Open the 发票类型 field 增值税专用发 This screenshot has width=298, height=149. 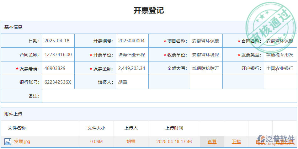click(280, 55)
